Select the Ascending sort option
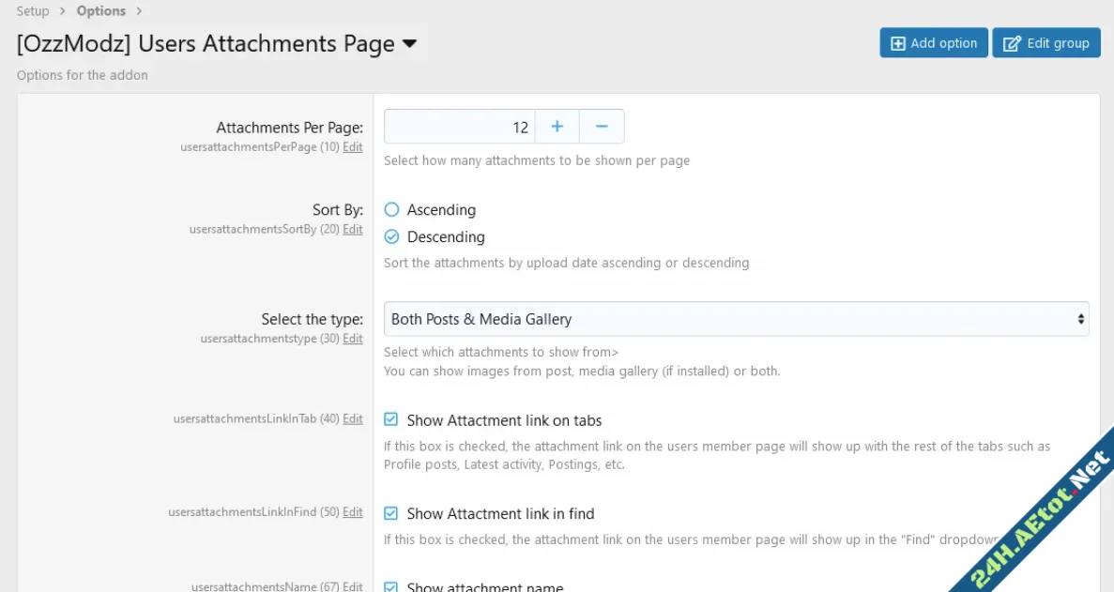 point(391,209)
